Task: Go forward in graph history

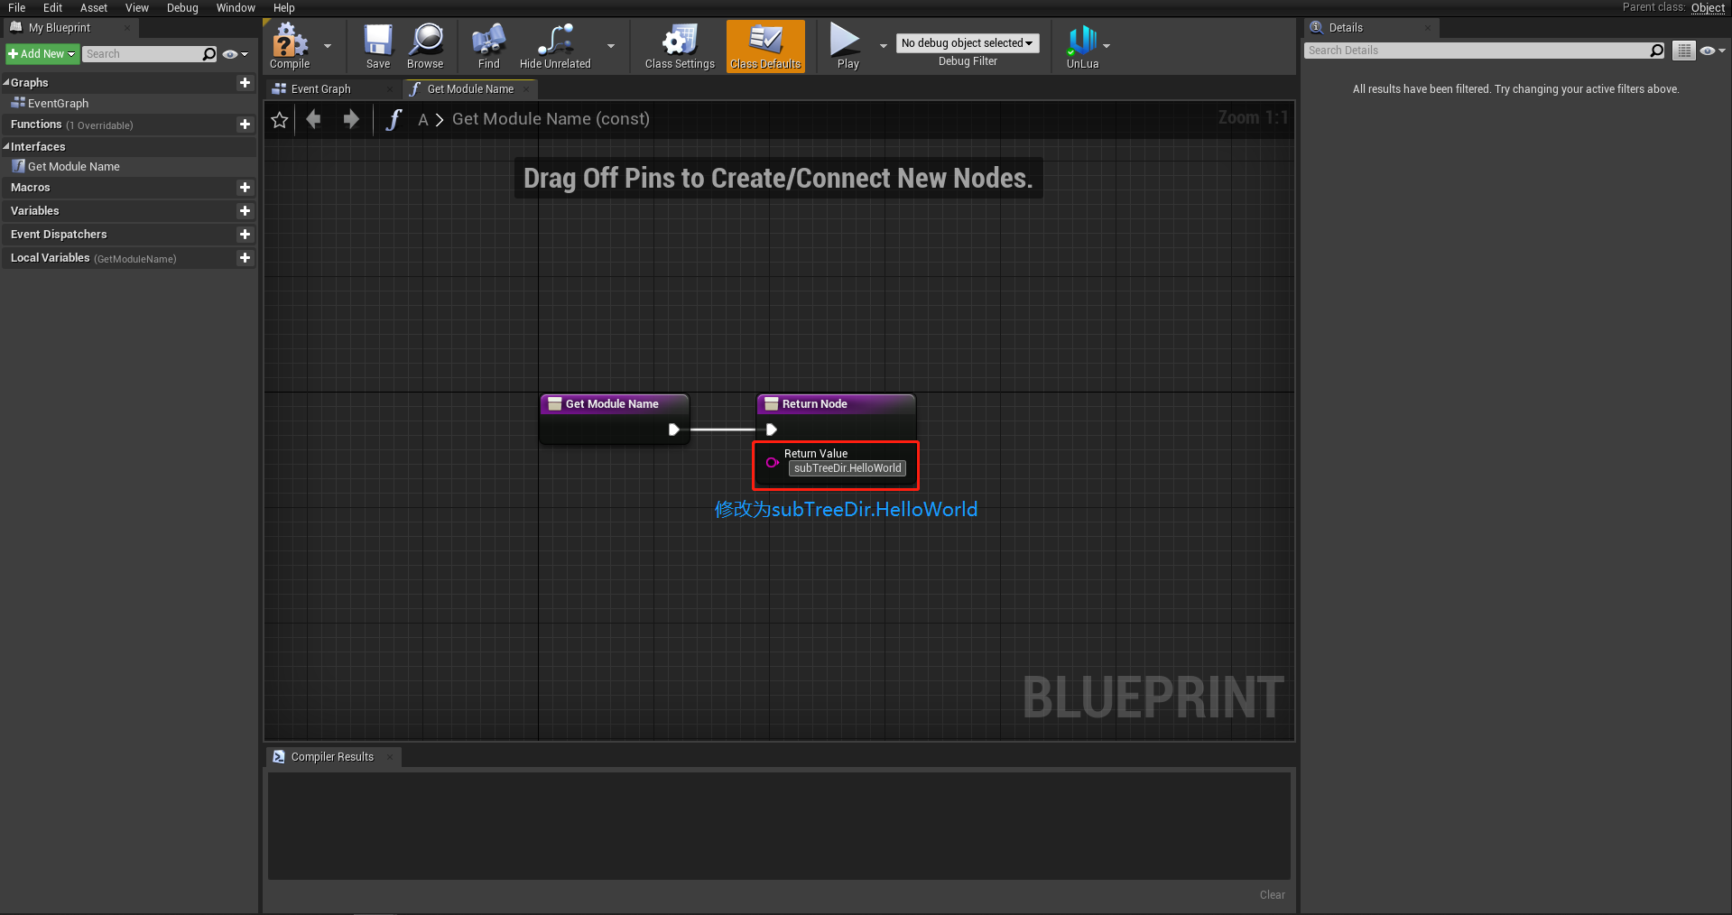Action: [351, 119]
